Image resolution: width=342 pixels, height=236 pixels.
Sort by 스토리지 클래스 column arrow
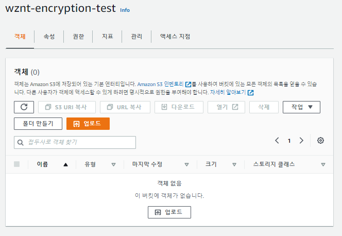323,165
